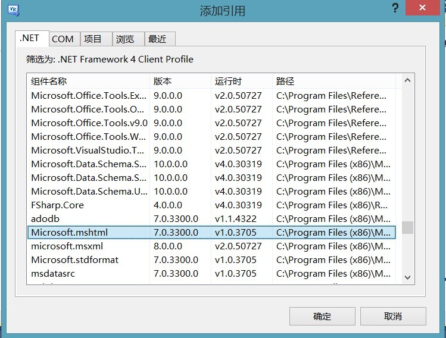Click the list scroll down arrow
Image resolution: width=446 pixels, height=338 pixels.
point(407,277)
